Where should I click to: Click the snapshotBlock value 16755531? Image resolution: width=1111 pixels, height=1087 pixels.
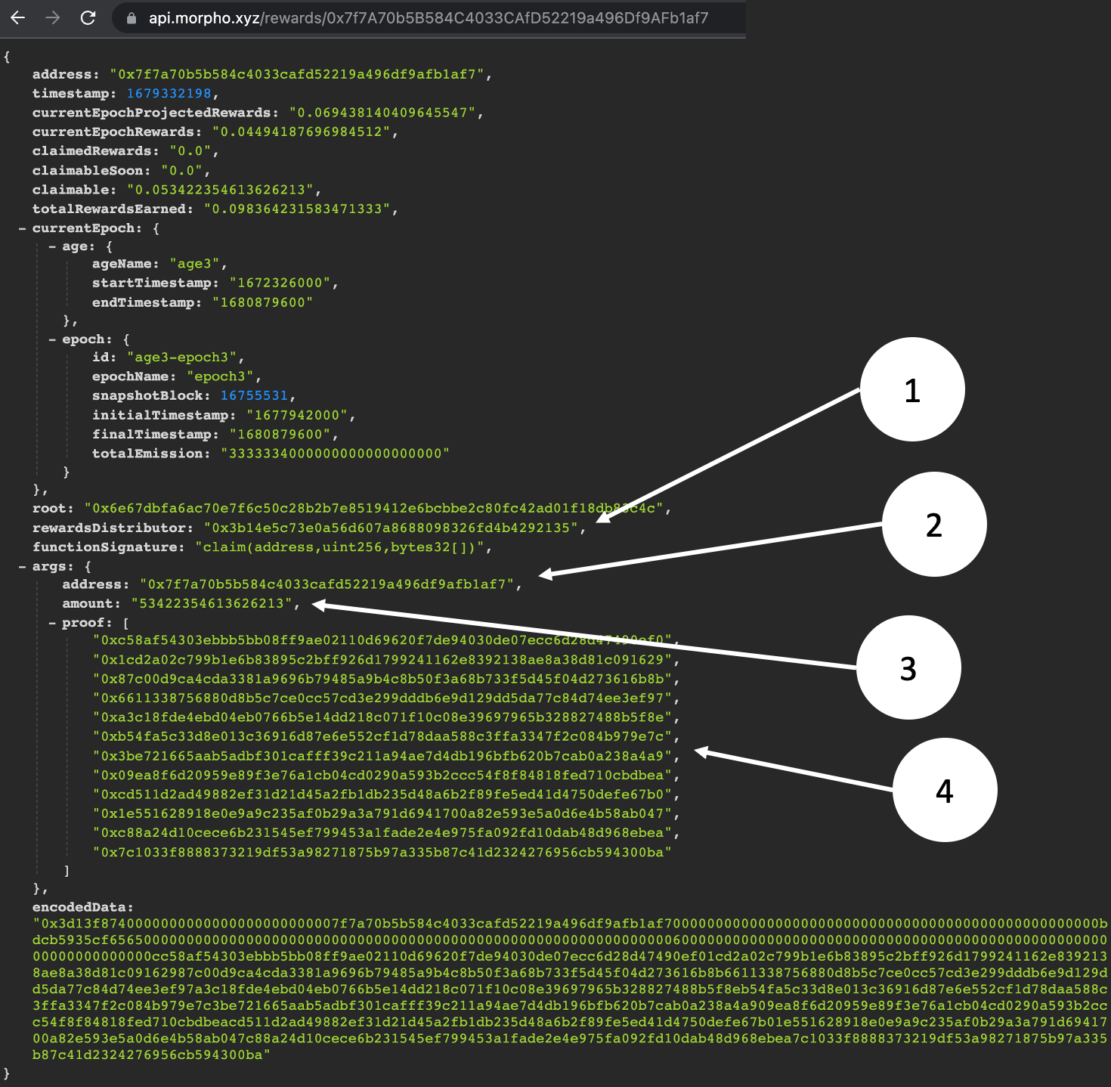(x=254, y=395)
